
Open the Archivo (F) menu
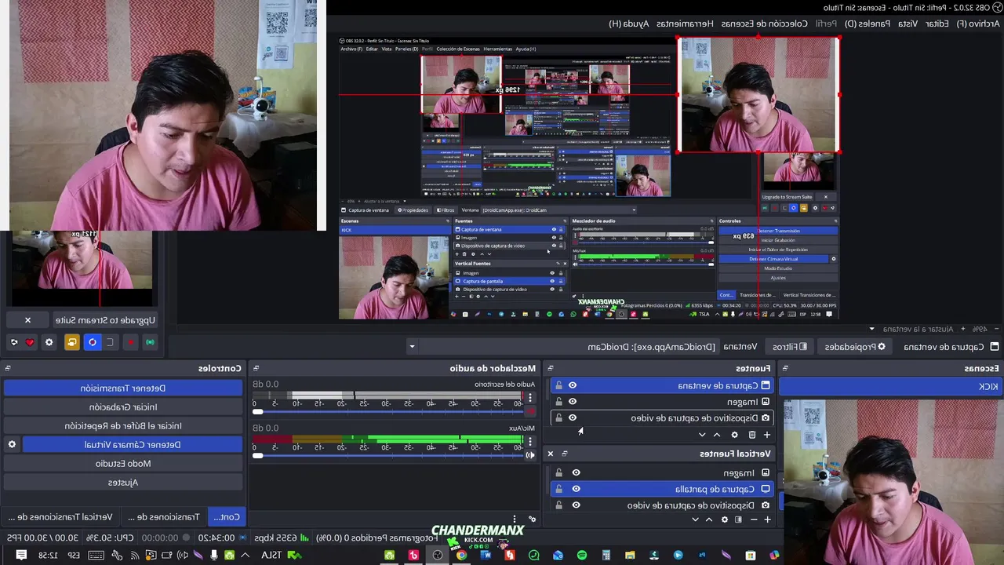pyautogui.click(x=978, y=24)
